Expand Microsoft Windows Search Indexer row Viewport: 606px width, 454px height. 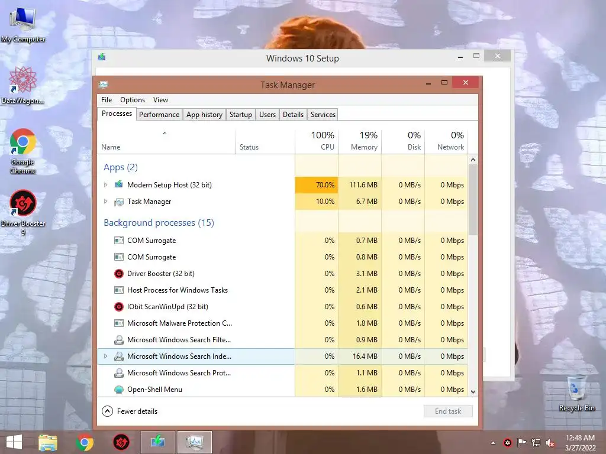[105, 356]
